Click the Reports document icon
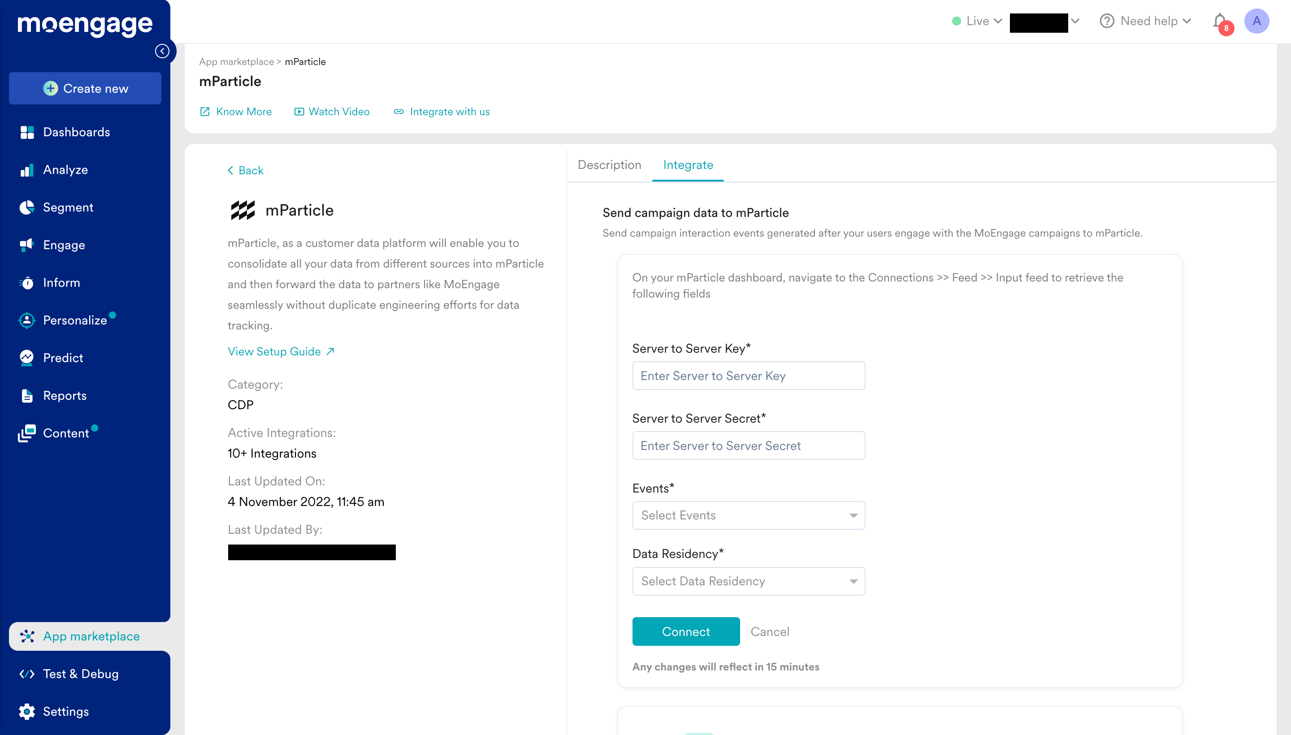 [27, 396]
